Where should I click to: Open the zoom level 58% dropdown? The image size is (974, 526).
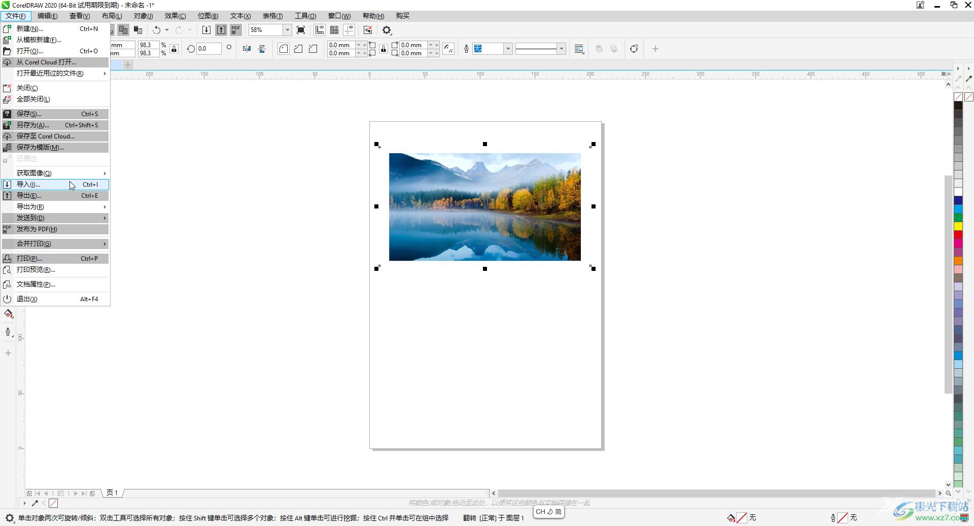click(x=287, y=30)
